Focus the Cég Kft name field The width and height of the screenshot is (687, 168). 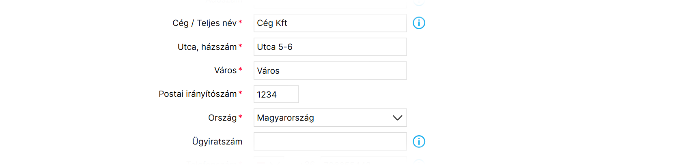(330, 23)
